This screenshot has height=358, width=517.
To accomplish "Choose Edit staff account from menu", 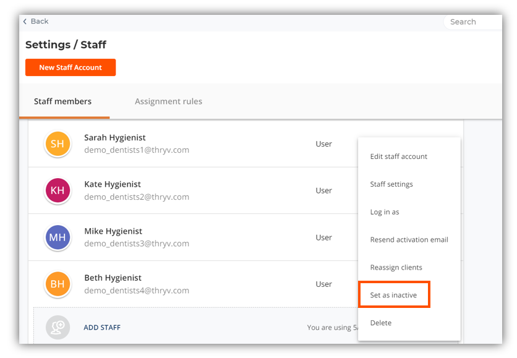I will pyautogui.click(x=398, y=156).
